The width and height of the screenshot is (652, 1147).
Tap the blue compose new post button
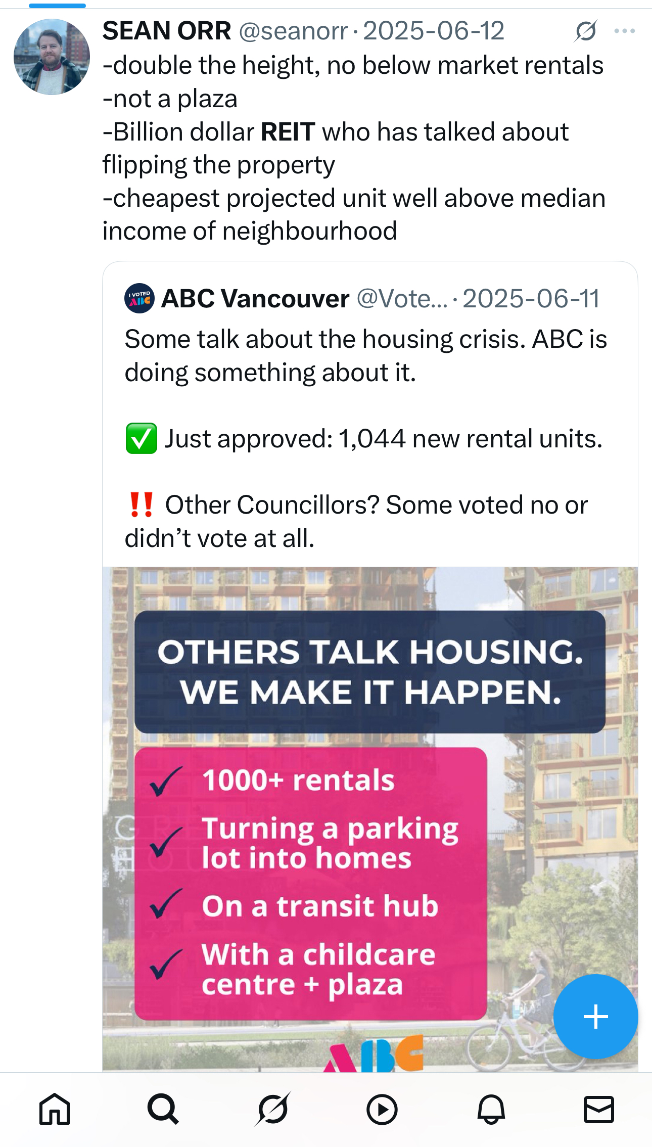click(595, 1017)
